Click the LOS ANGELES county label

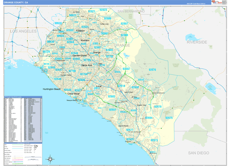24,31
